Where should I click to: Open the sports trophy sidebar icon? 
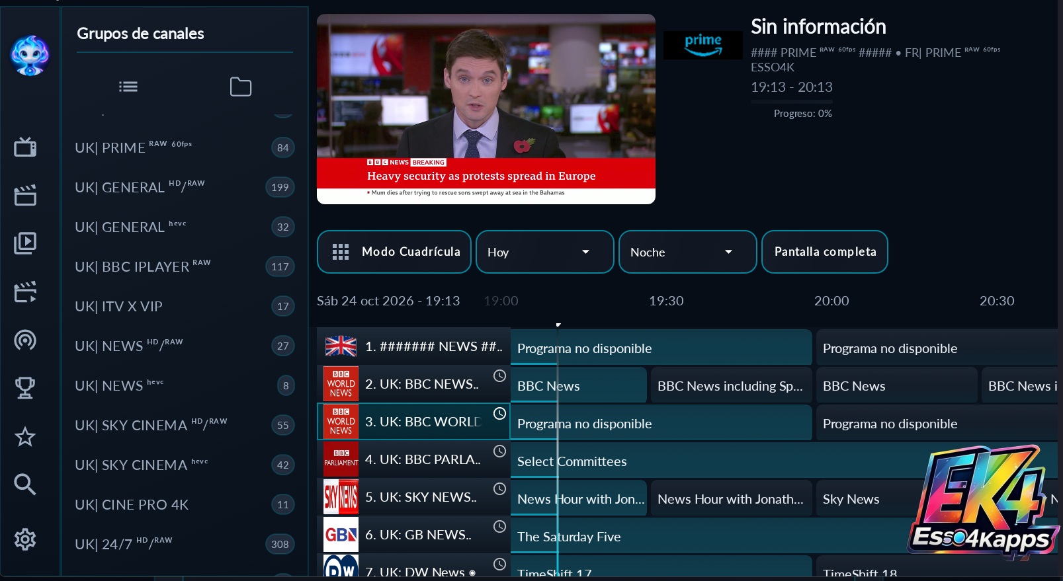pos(25,388)
